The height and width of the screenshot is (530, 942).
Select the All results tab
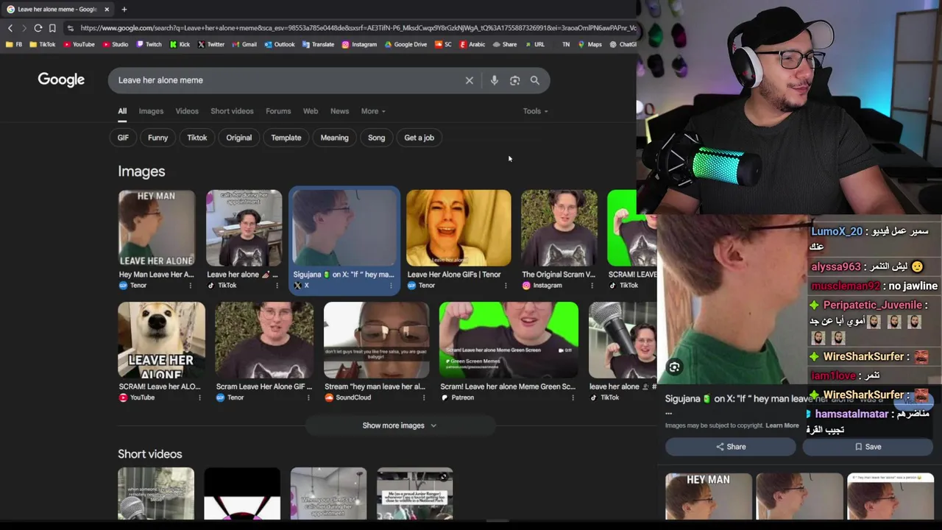(x=122, y=111)
